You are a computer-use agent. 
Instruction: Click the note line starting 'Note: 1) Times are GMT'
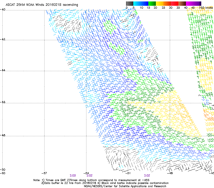tap(91, 180)
